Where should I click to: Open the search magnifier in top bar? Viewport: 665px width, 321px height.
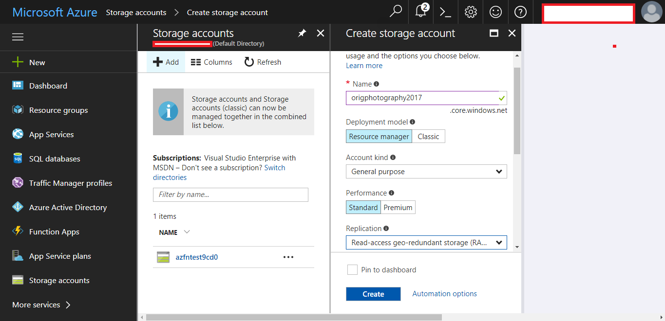(x=396, y=12)
